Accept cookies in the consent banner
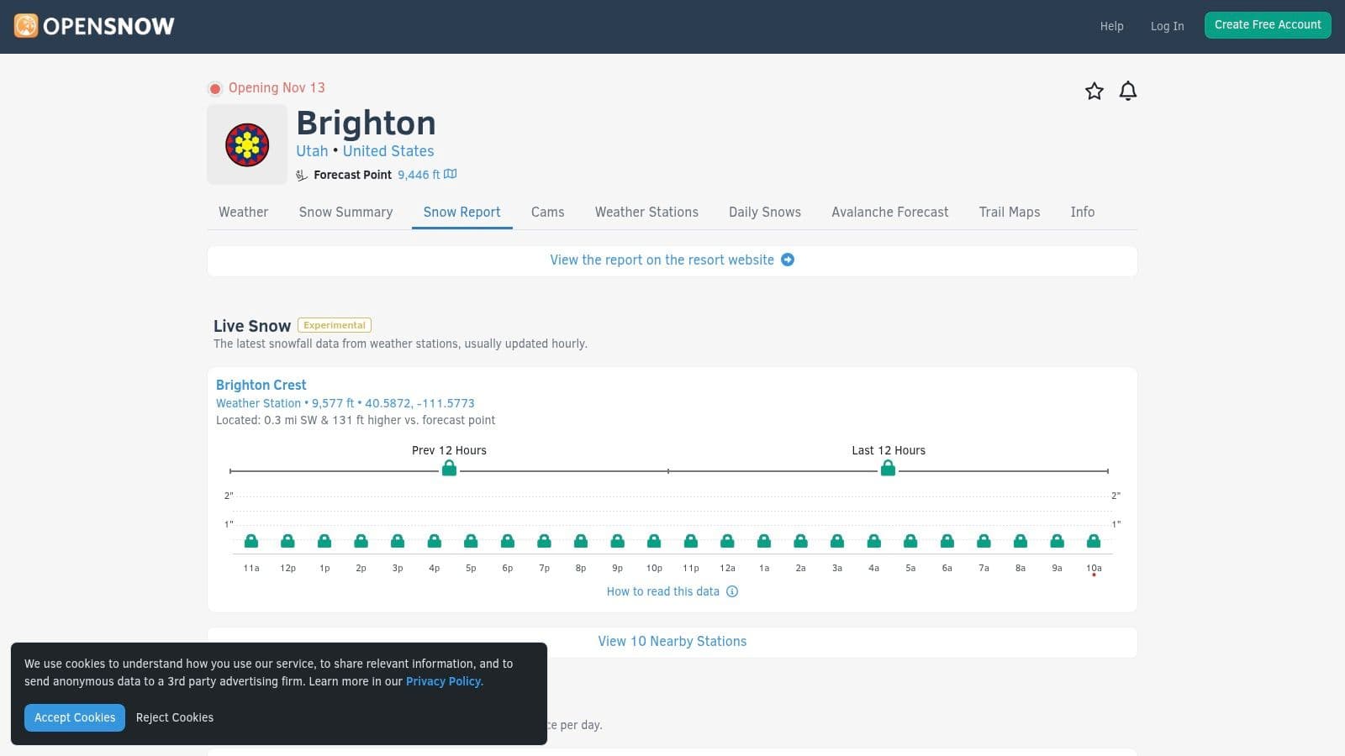Viewport: 1345px width, 756px height. (75, 717)
